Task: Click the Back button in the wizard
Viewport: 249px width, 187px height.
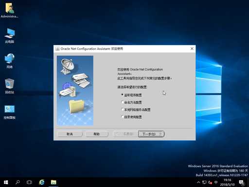Action: [x=125, y=134]
